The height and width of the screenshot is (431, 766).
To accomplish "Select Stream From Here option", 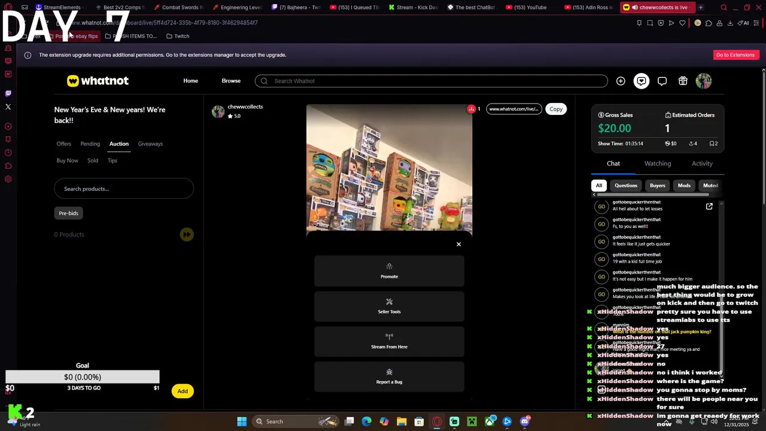I will 389,341.
